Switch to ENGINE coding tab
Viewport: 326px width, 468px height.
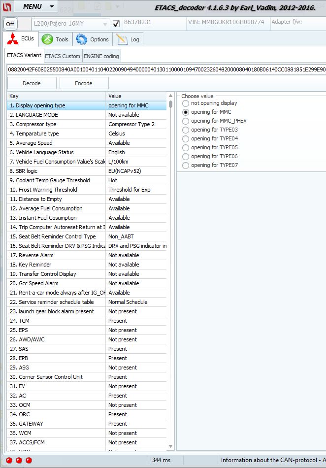[x=101, y=56]
